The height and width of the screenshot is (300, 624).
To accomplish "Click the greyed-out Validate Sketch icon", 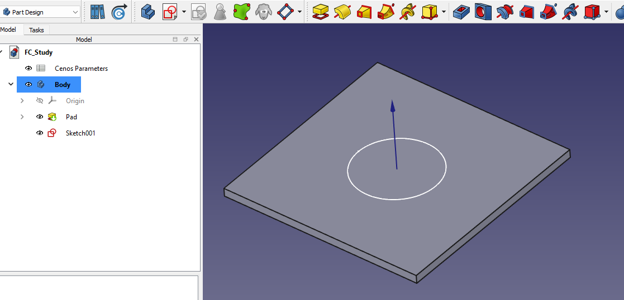I will [x=198, y=12].
